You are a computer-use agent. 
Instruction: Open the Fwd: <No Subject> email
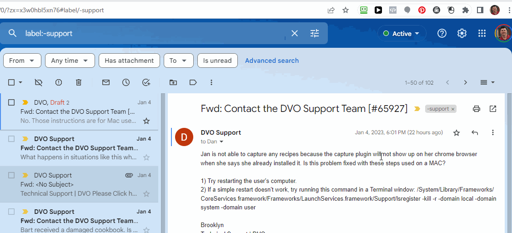tap(79, 184)
